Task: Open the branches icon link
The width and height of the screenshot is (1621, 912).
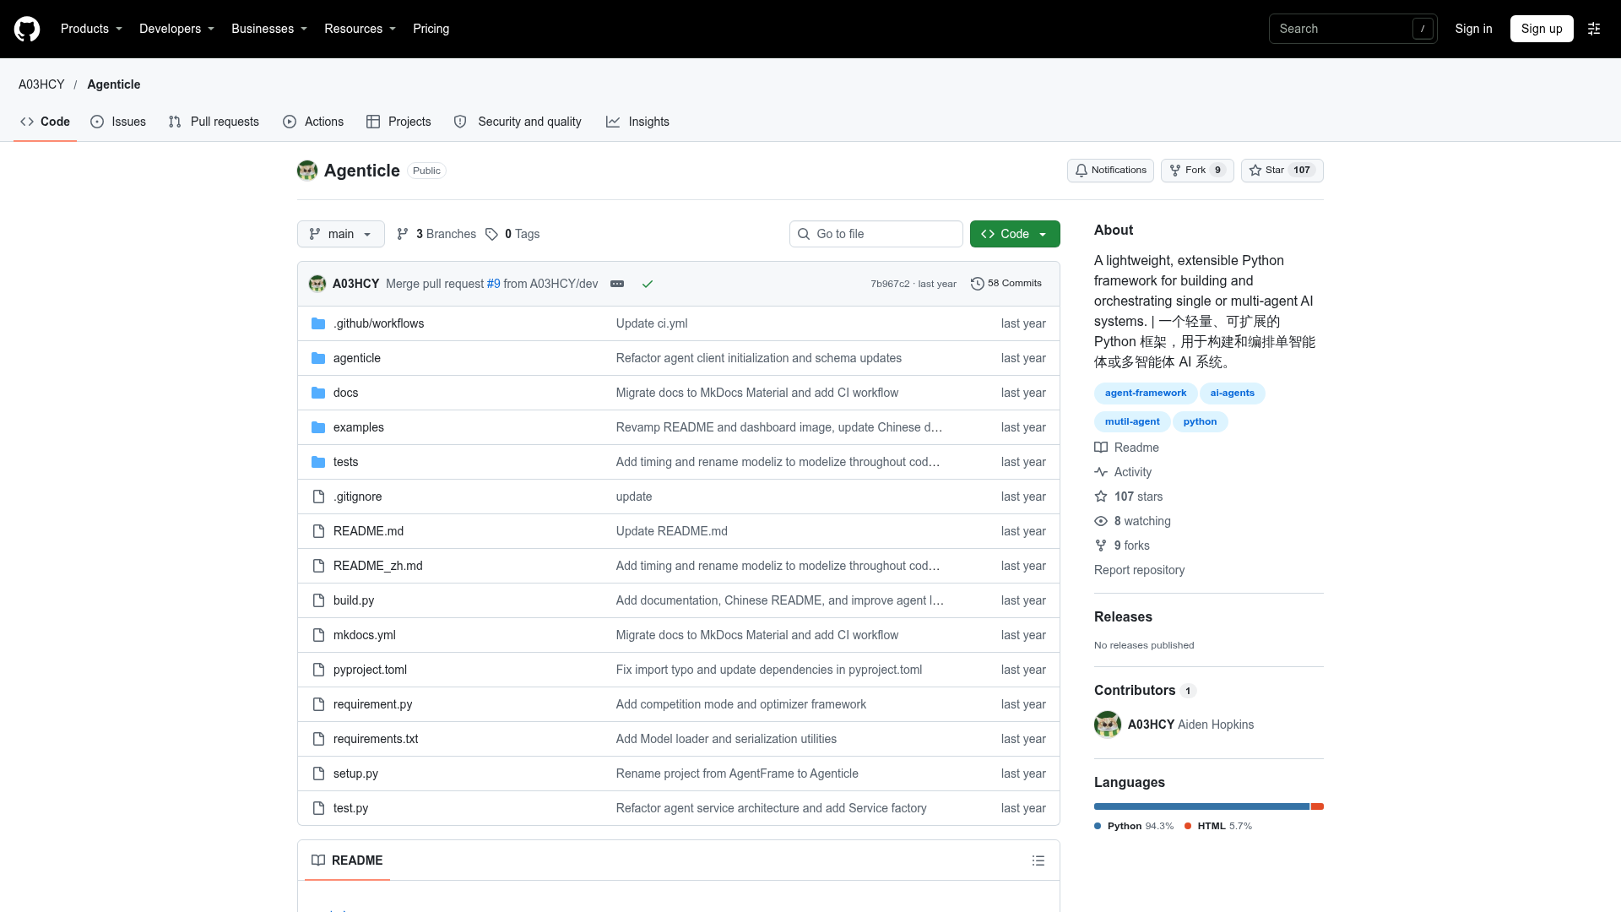Action: point(403,234)
